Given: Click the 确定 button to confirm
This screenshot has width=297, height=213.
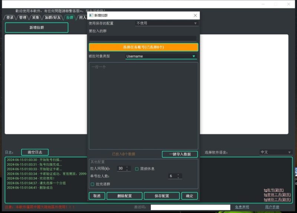Looking at the screenshot, I should point(189,196).
